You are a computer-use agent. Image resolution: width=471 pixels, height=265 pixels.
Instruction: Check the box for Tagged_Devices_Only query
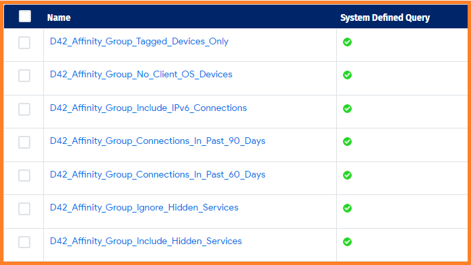(24, 42)
